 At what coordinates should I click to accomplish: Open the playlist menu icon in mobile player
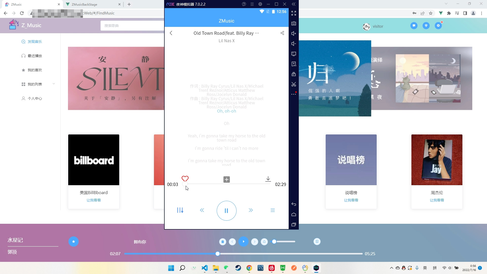coord(273,210)
